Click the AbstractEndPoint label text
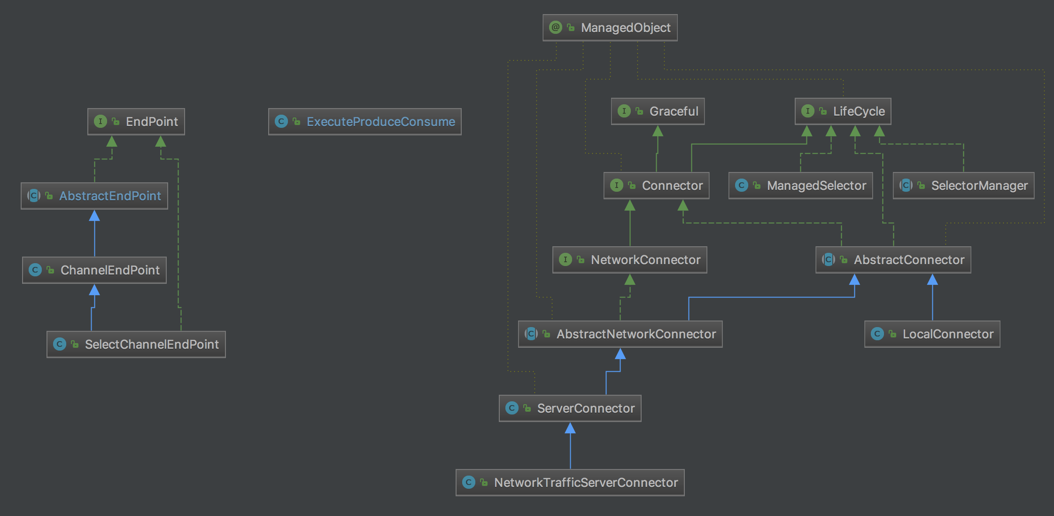The width and height of the screenshot is (1054, 516). (110, 195)
